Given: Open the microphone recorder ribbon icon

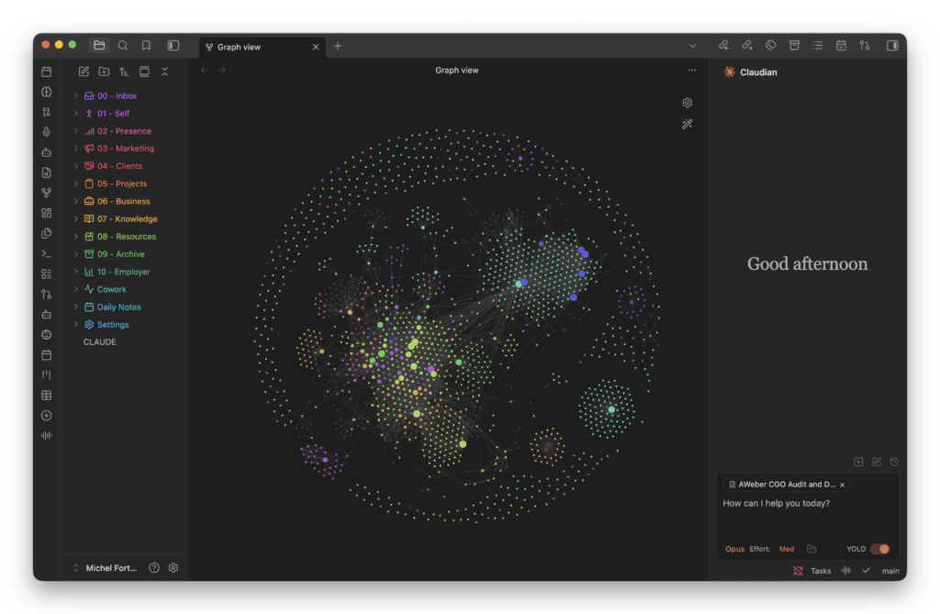Looking at the screenshot, I should click(46, 132).
